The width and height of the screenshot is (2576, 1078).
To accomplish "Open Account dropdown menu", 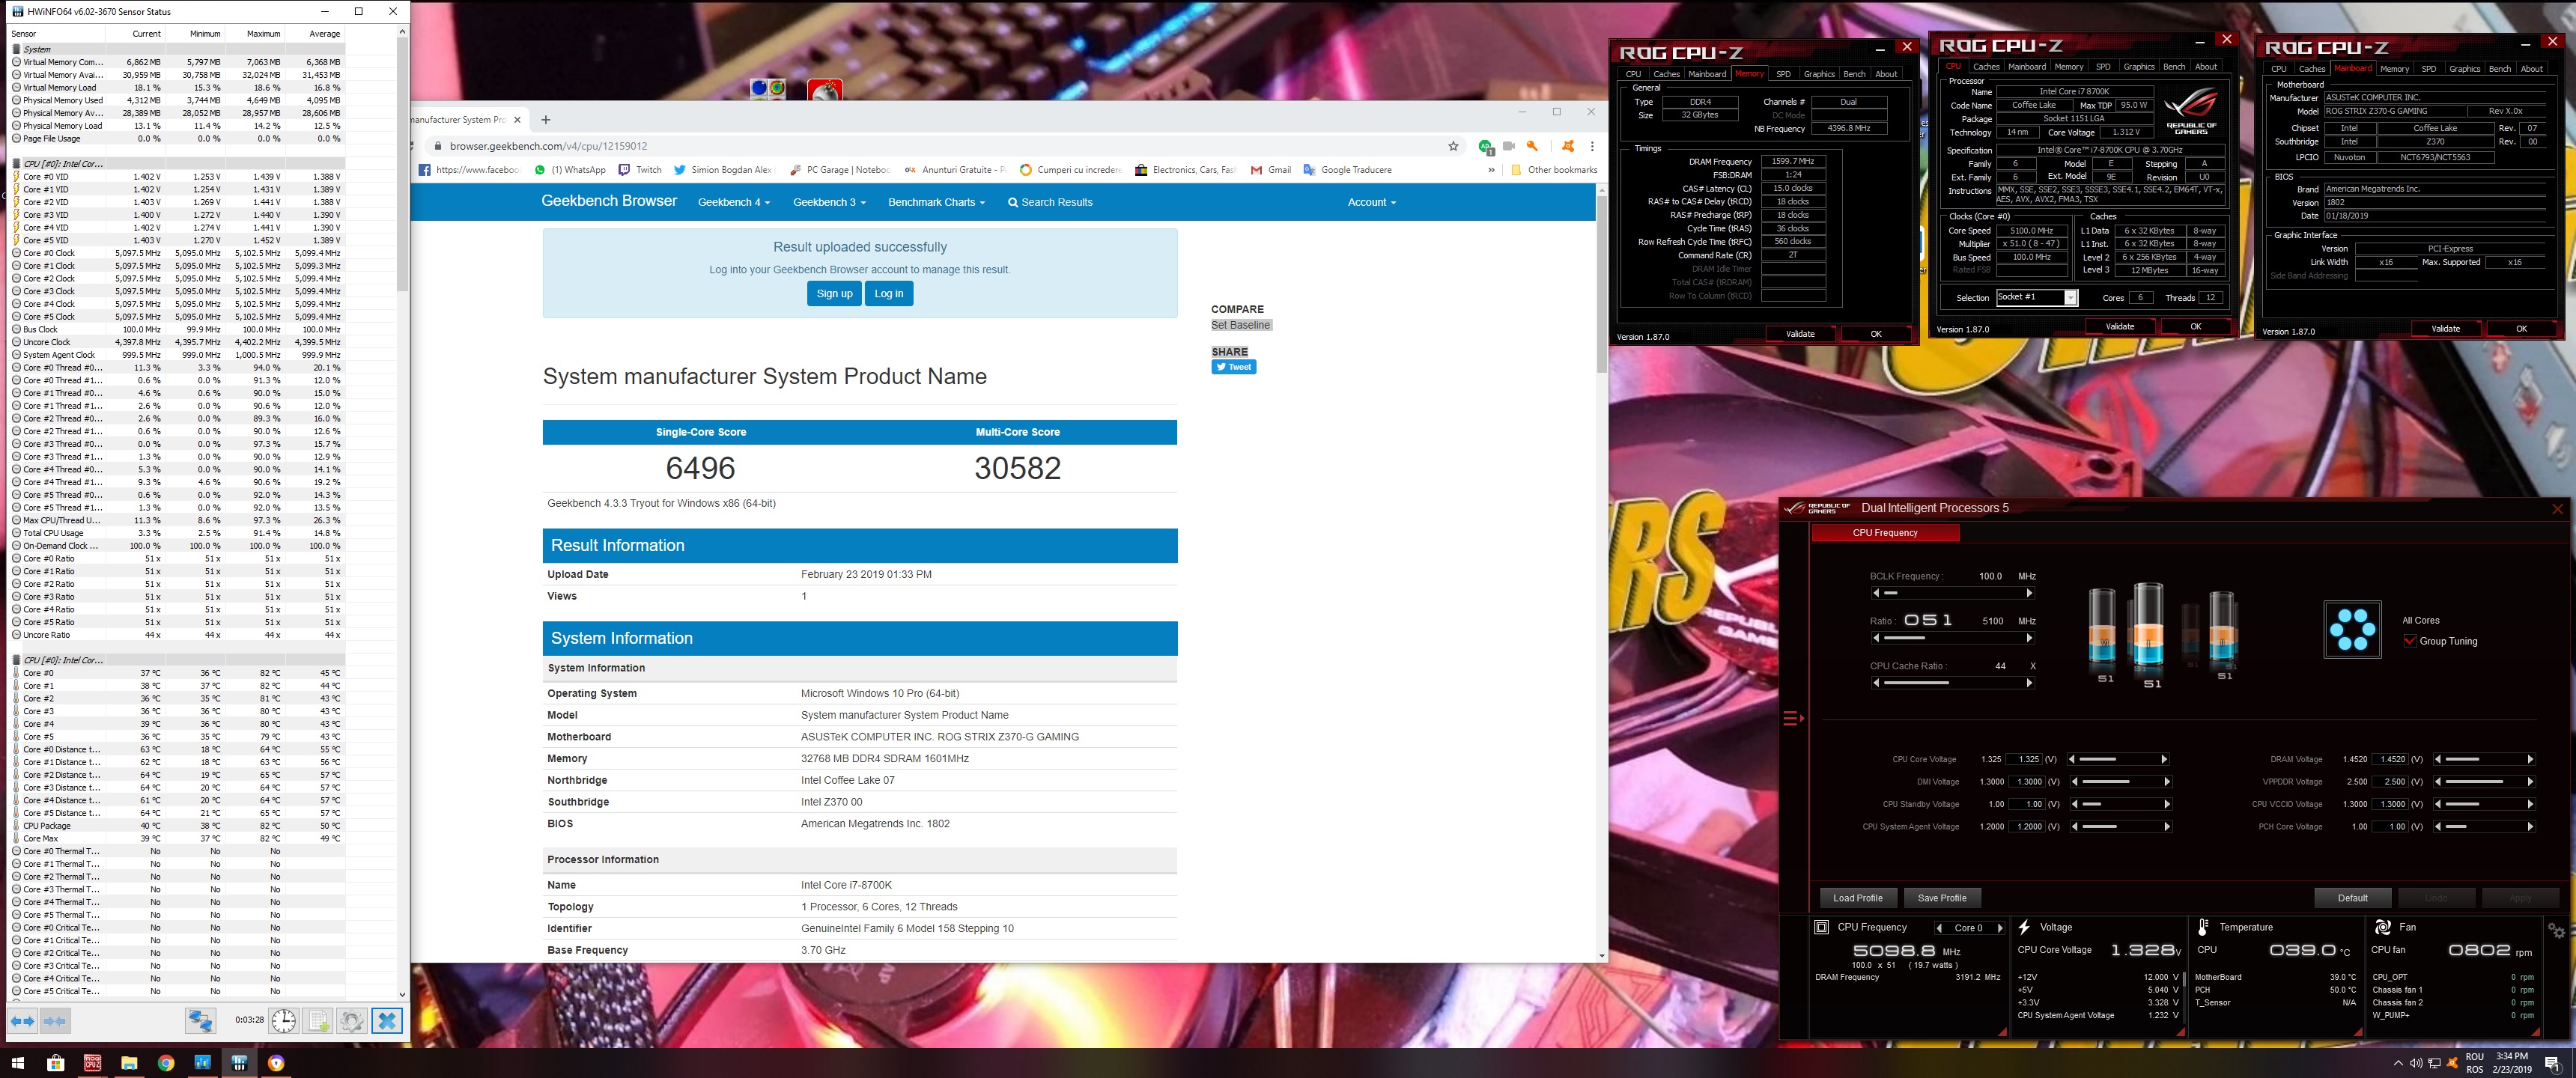I will click(1371, 202).
